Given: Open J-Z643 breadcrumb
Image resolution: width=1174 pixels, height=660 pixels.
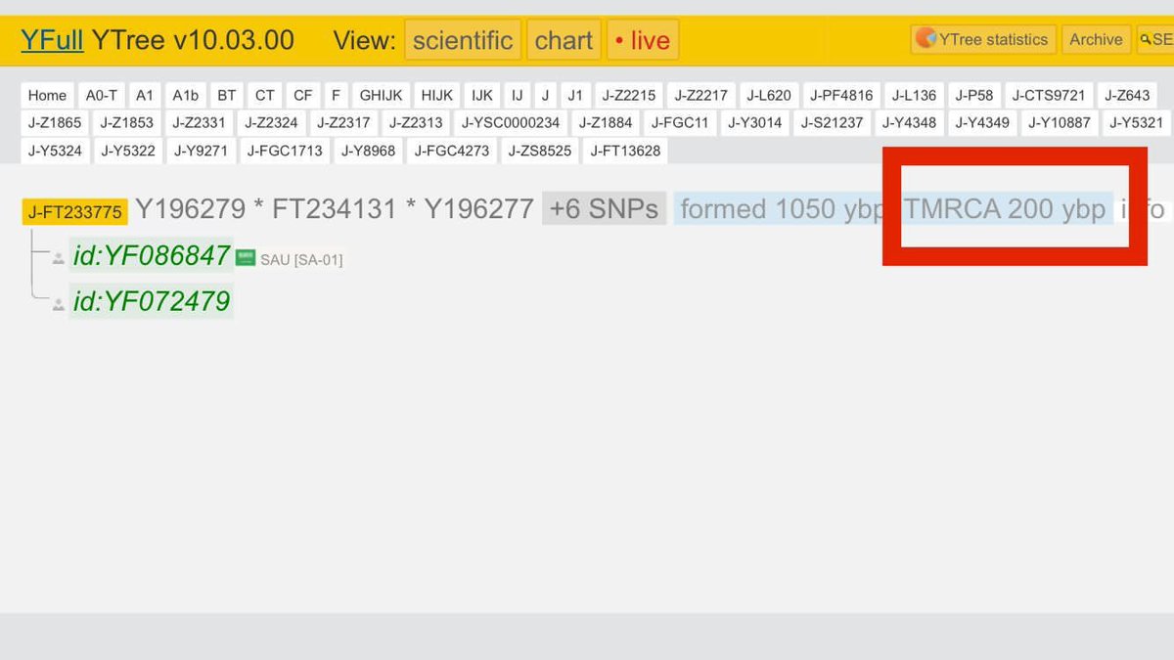Looking at the screenshot, I should coord(1127,95).
